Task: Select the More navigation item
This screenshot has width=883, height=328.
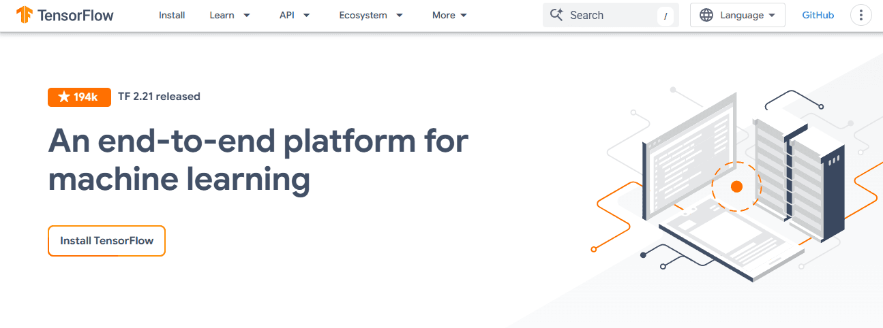Action: 444,15
